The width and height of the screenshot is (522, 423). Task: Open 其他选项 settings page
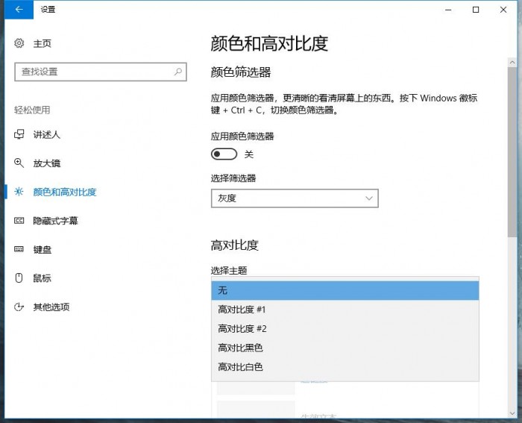[x=51, y=307]
